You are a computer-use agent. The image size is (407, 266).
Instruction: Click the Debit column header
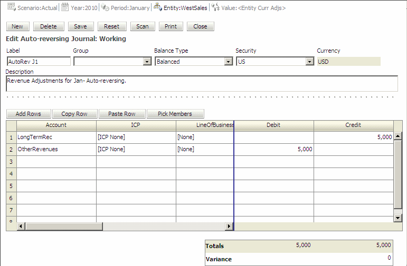pyautogui.click(x=274, y=125)
